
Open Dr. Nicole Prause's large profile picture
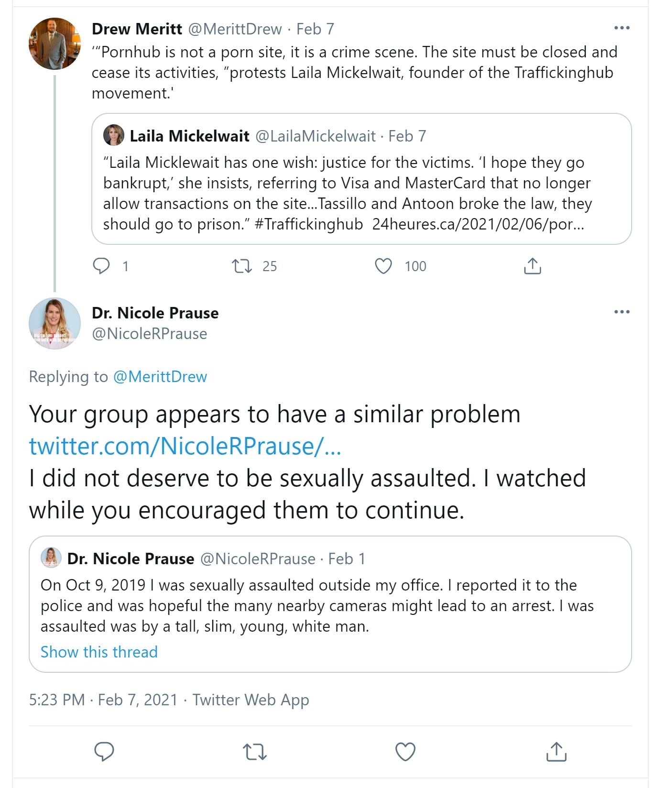pos(55,323)
